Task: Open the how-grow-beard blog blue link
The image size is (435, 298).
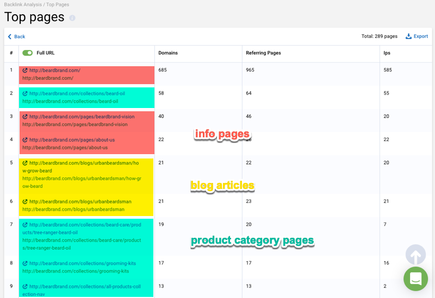Action: pos(80,167)
